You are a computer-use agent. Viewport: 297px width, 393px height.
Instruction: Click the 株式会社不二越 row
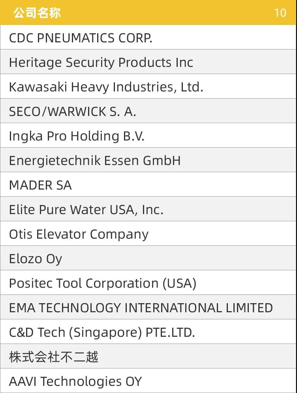[x=148, y=357]
